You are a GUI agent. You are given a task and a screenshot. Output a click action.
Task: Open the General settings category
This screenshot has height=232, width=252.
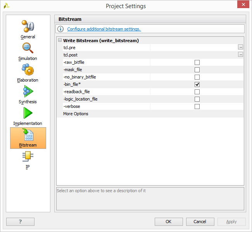point(28,30)
